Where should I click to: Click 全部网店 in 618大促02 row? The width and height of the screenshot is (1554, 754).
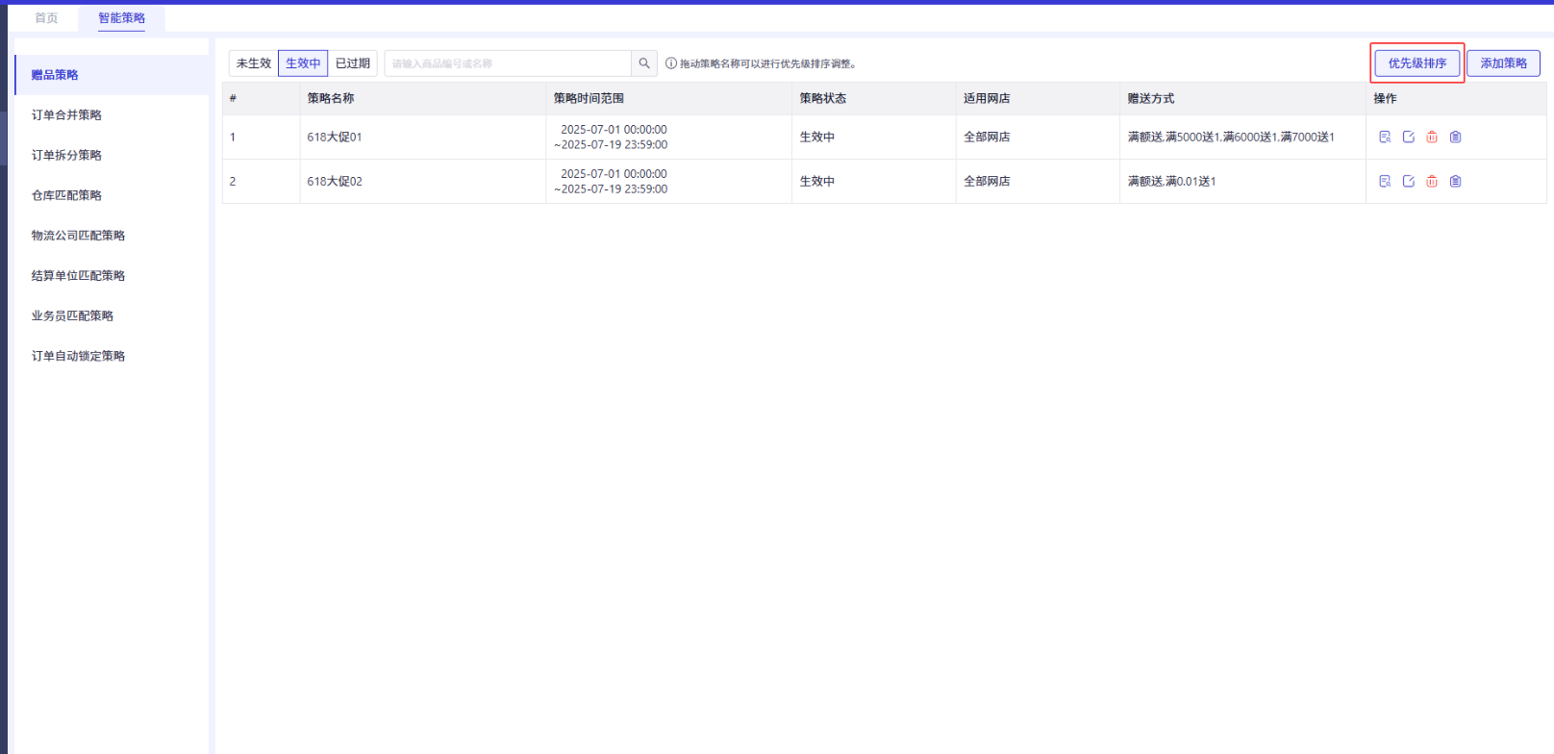coord(987,181)
